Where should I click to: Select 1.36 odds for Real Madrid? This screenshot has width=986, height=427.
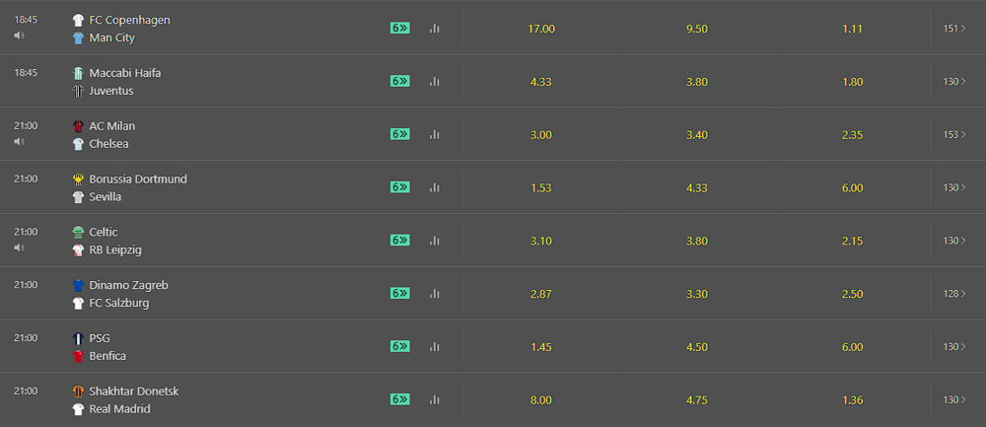[x=853, y=400]
